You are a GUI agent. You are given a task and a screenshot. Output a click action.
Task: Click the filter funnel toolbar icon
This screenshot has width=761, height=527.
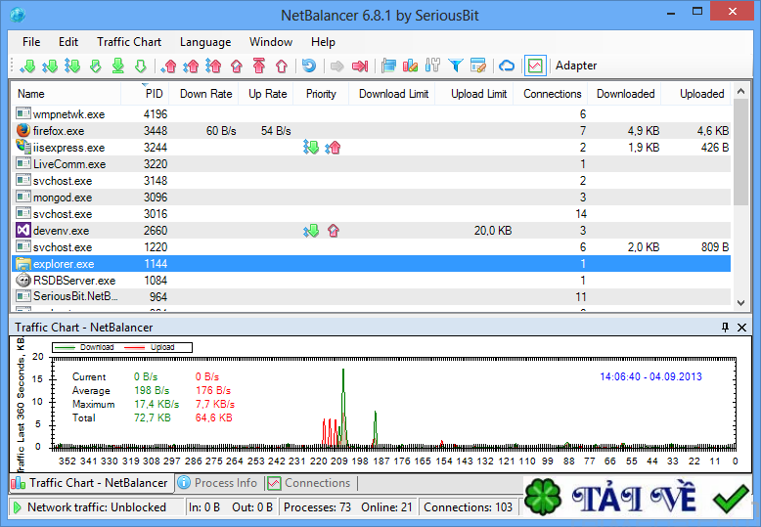[x=456, y=66]
